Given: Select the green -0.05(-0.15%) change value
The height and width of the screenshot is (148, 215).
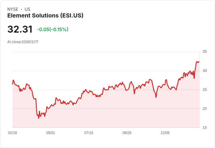Looking at the screenshot, I should (x=53, y=29).
